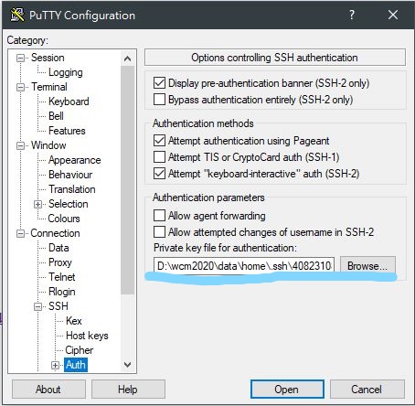Select the Proxy category
The height and width of the screenshot is (406, 415).
60,262
